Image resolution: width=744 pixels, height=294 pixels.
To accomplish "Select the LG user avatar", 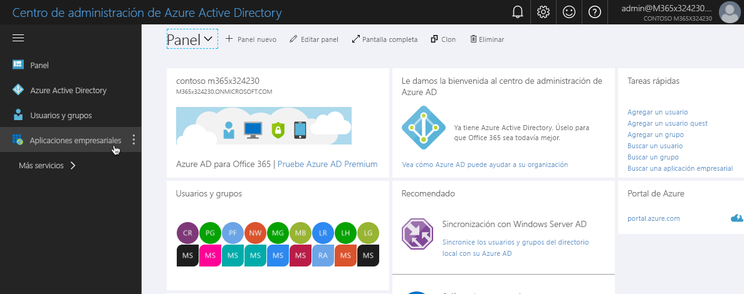I will (x=368, y=233).
